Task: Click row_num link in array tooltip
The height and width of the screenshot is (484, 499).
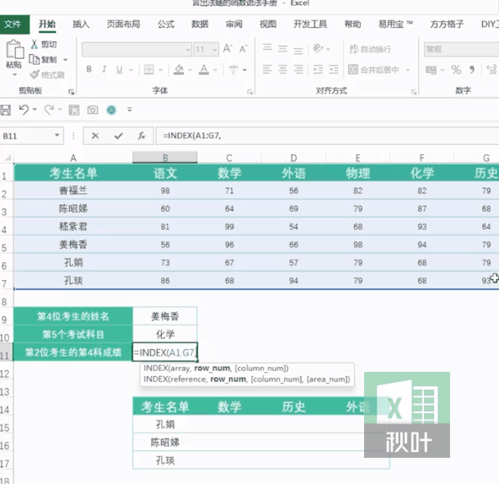Action: pos(212,368)
